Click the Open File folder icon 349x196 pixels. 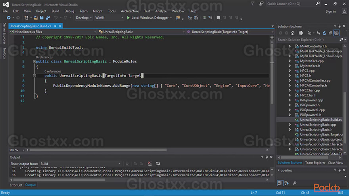click(36, 18)
